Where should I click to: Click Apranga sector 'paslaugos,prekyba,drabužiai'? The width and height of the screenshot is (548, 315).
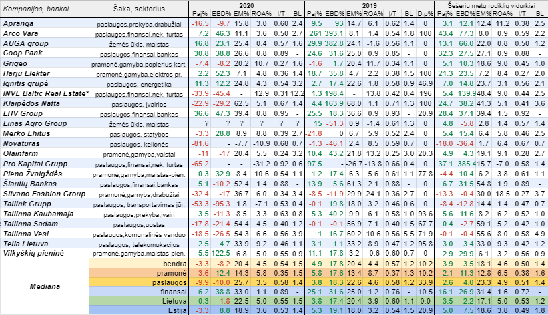click(139, 25)
